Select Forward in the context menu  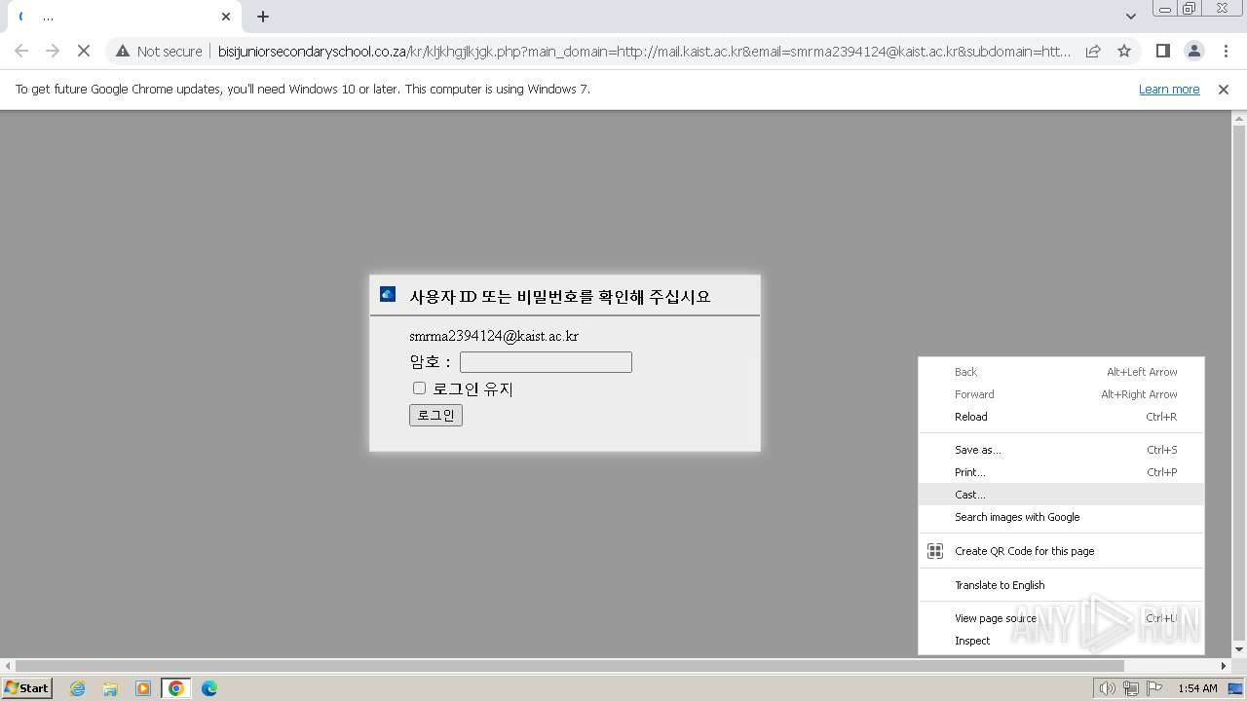pos(1061,394)
